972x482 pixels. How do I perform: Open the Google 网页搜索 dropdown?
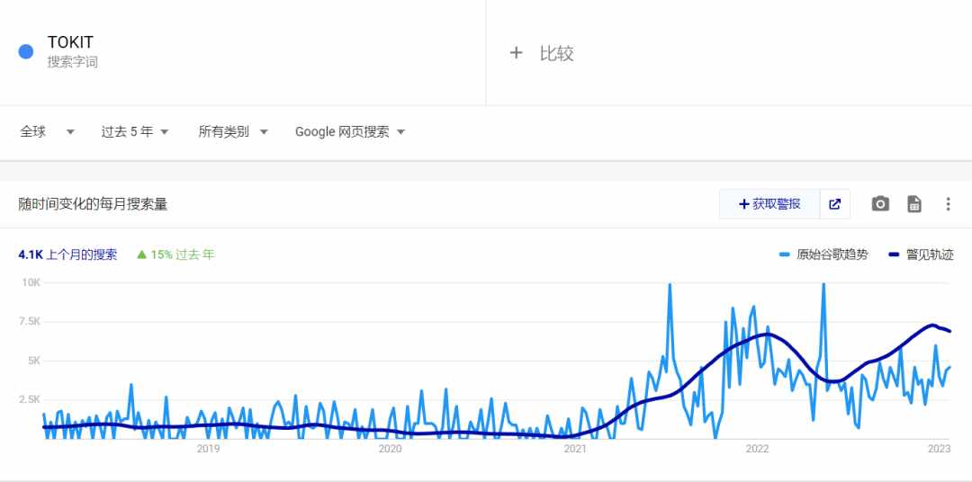(349, 131)
